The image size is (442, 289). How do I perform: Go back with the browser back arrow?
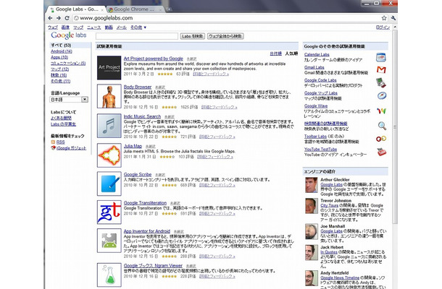[x=50, y=18]
